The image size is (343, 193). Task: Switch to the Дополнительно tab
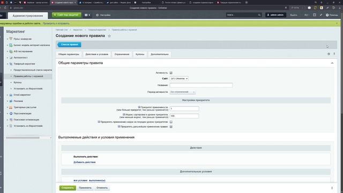click(x=160, y=54)
